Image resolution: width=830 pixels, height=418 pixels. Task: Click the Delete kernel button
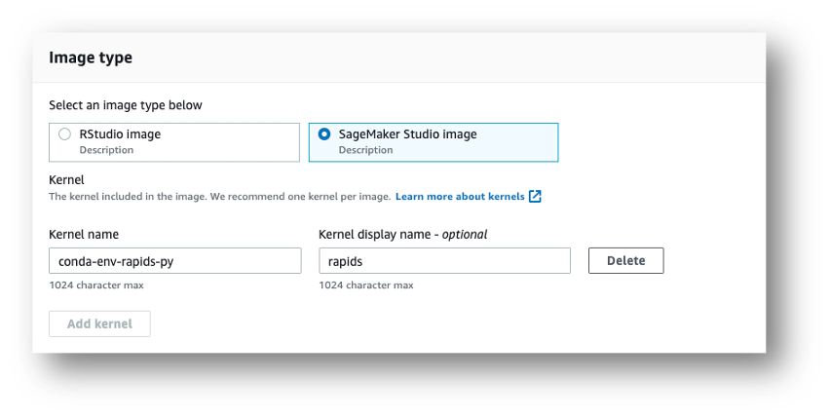(x=625, y=261)
